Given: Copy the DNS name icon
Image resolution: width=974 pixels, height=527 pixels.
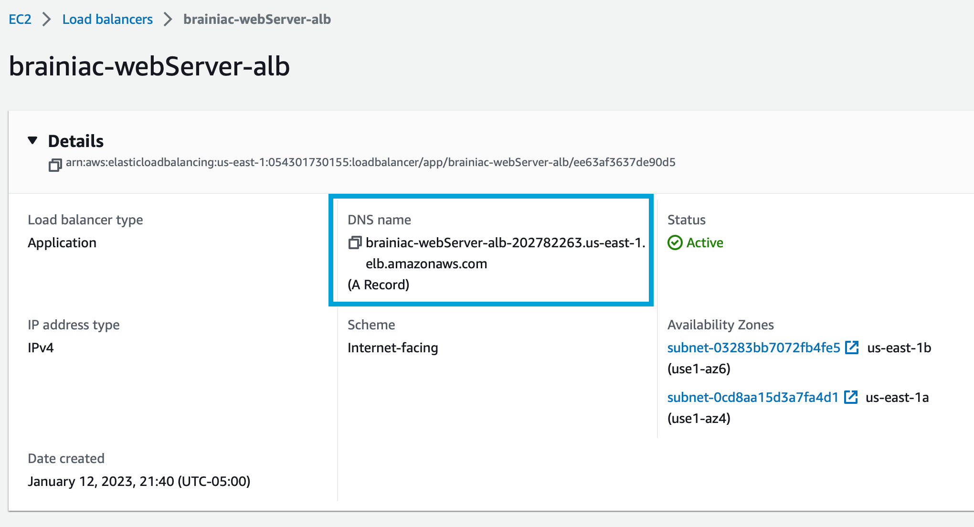Looking at the screenshot, I should pyautogui.click(x=355, y=242).
